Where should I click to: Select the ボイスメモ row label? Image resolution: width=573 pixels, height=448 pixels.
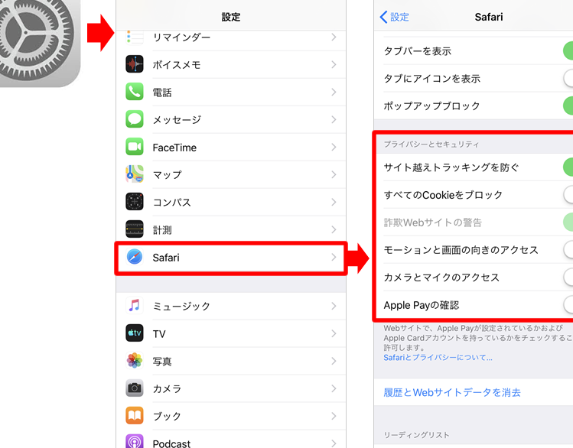coord(177,65)
